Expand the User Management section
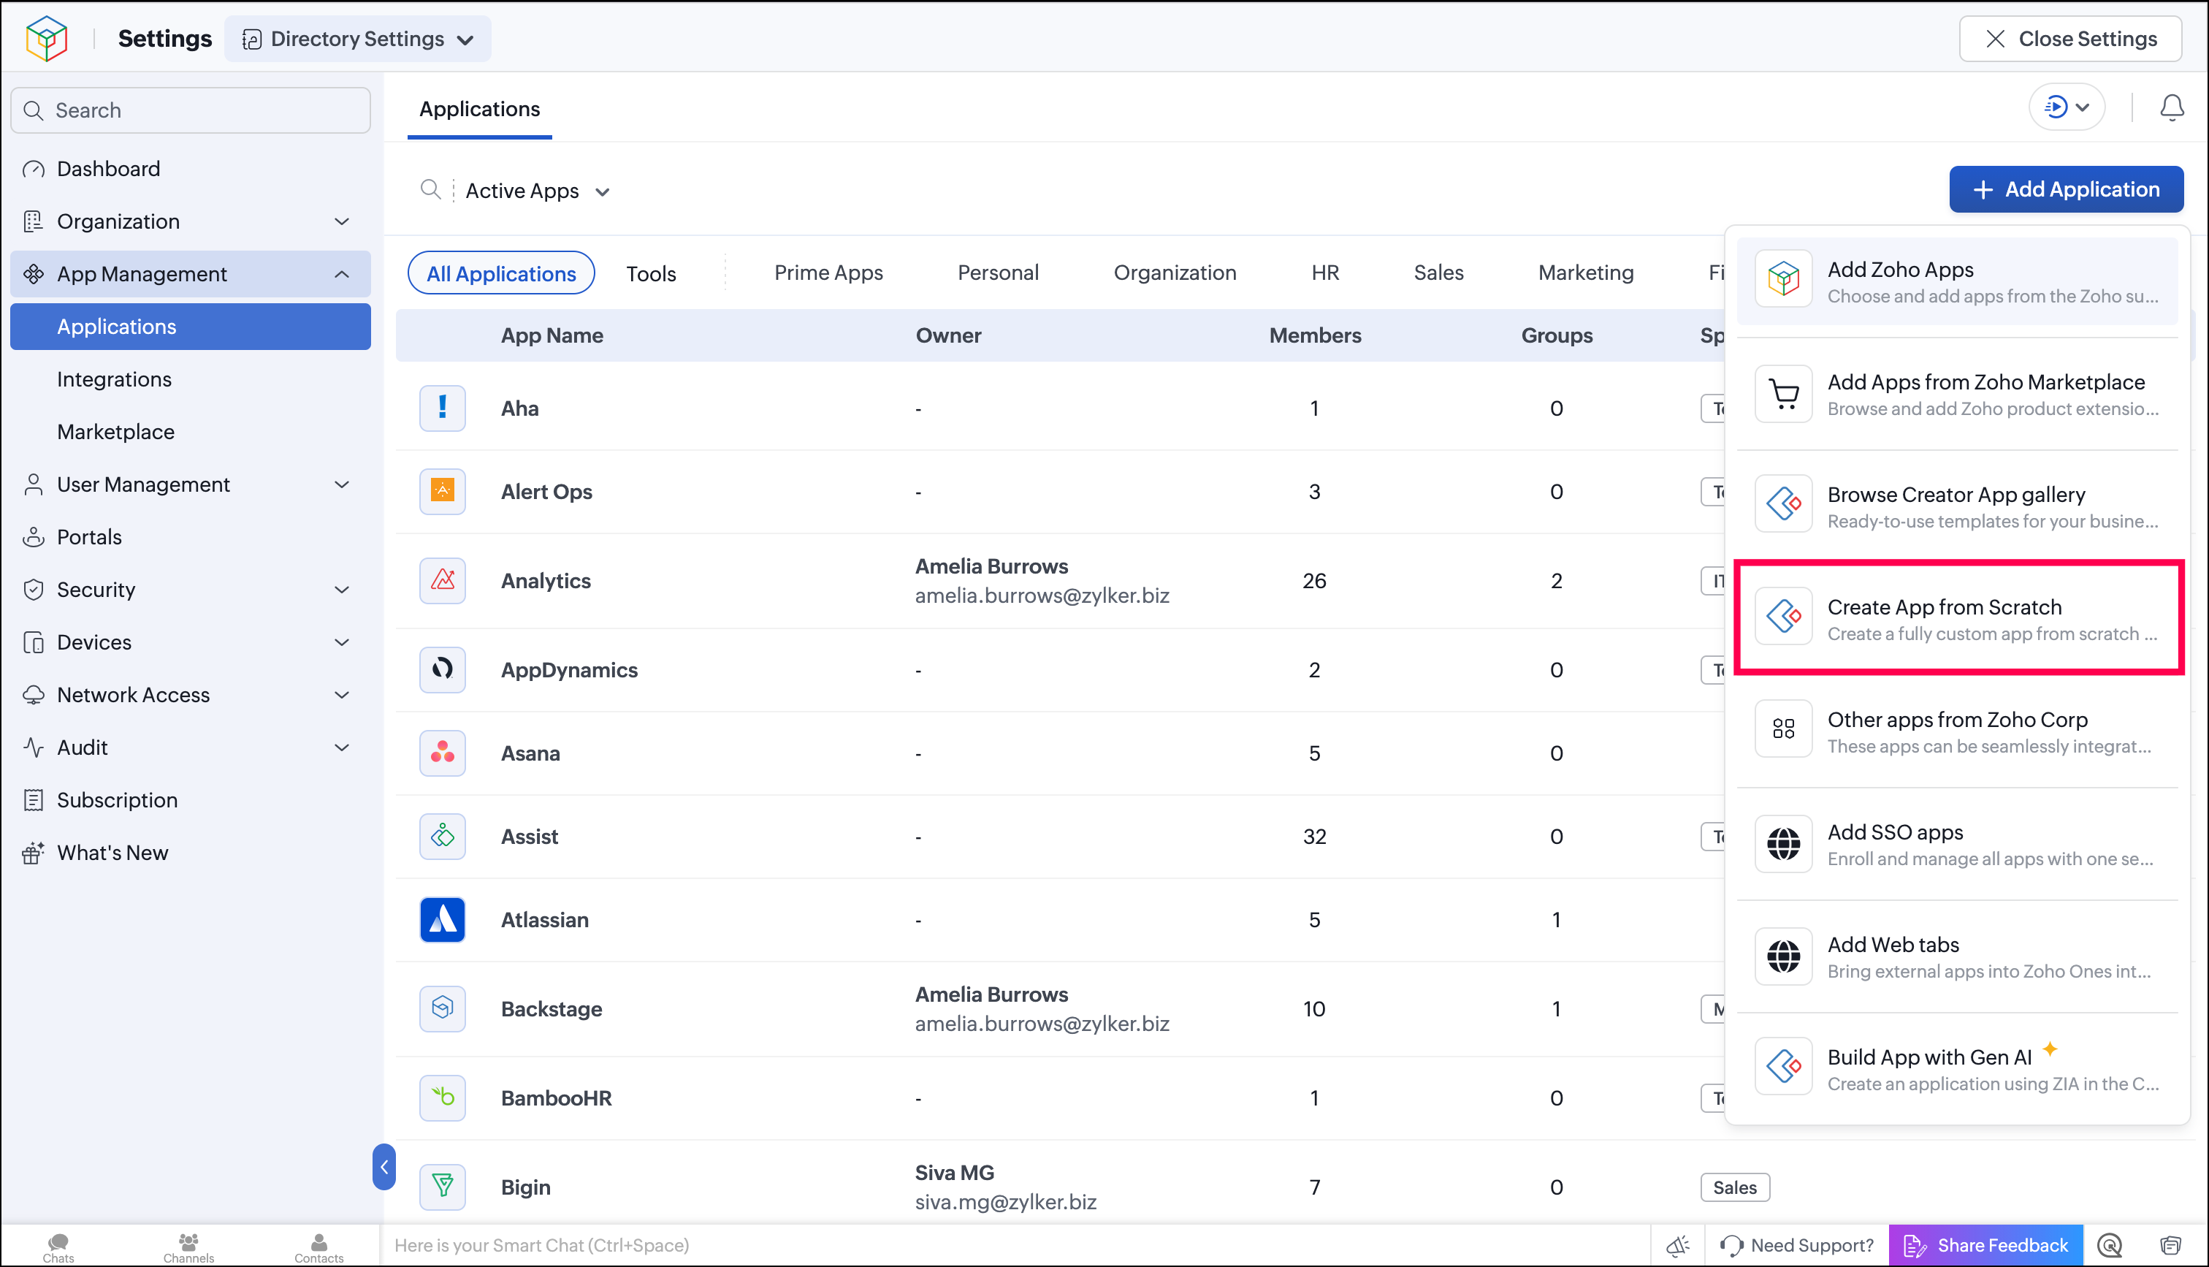2209x1267 pixels. [191, 484]
